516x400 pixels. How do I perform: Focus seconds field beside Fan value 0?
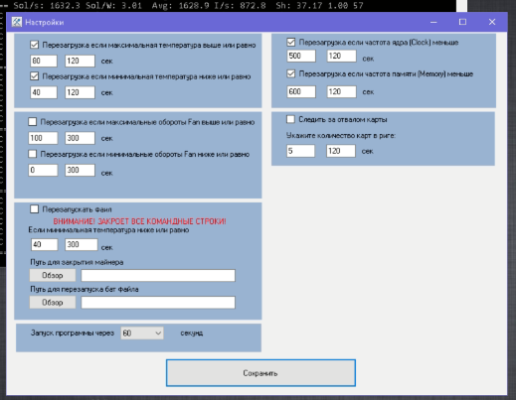[80, 170]
